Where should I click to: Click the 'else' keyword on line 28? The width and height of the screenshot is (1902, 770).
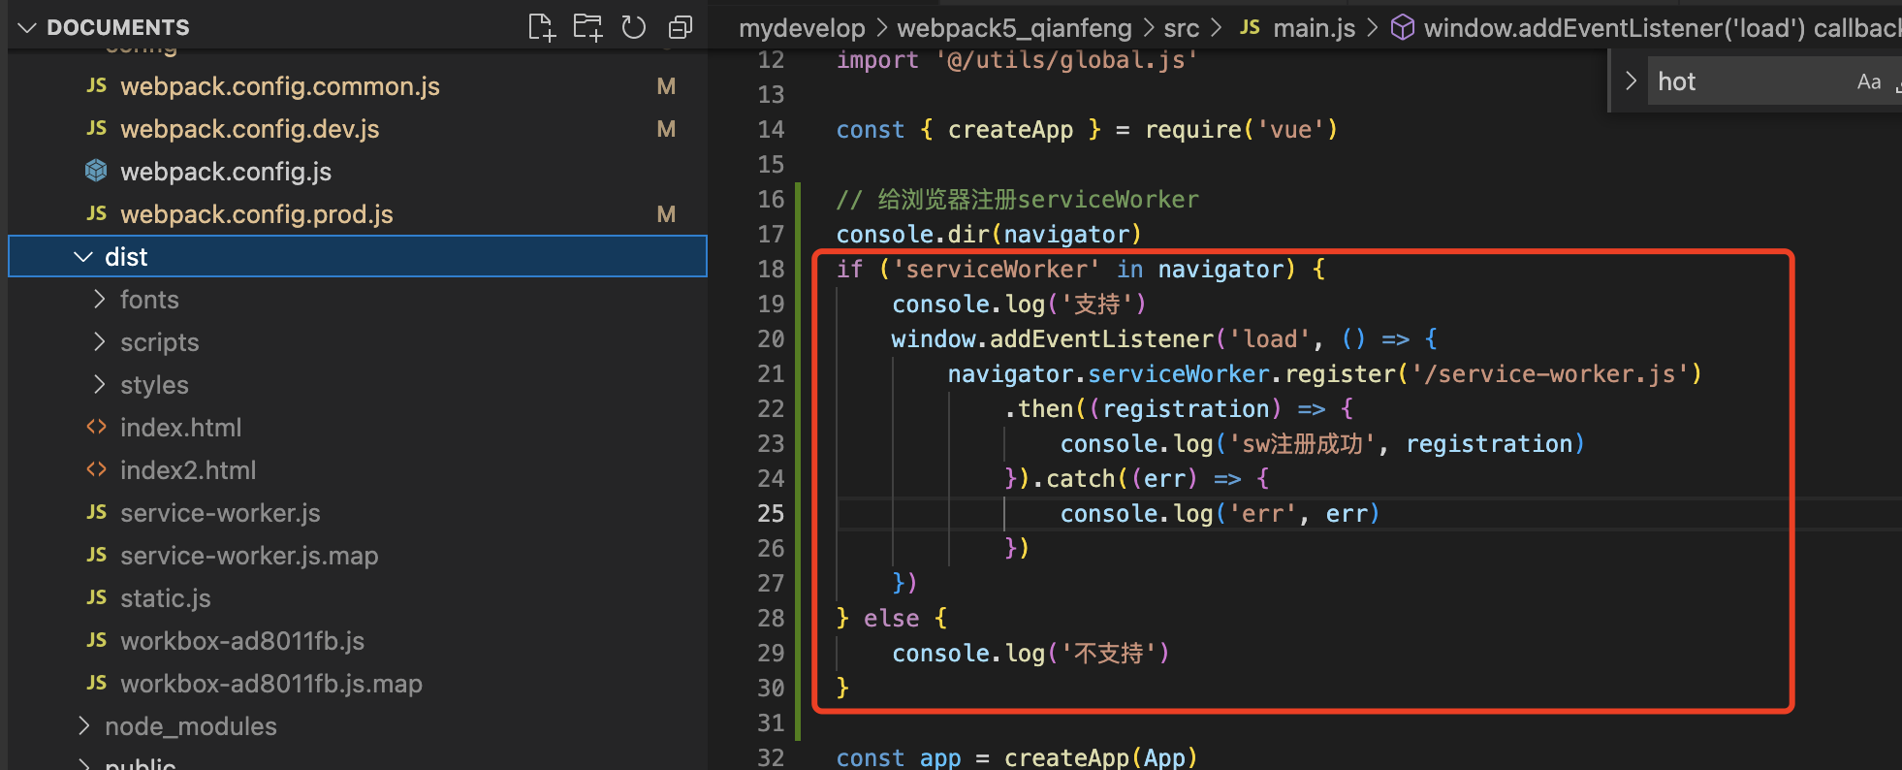click(x=891, y=618)
